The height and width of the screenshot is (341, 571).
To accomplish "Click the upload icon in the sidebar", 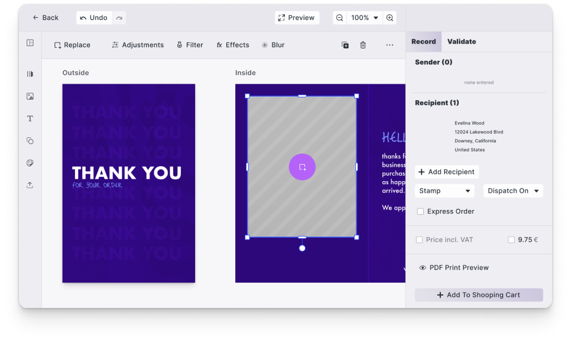I will point(30,185).
